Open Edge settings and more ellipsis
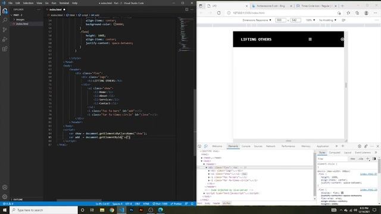 tap(376, 13)
